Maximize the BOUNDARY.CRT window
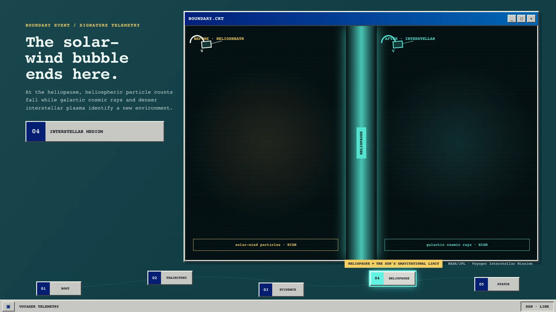Screen dimensions: 556x312 pyautogui.click(x=522, y=19)
